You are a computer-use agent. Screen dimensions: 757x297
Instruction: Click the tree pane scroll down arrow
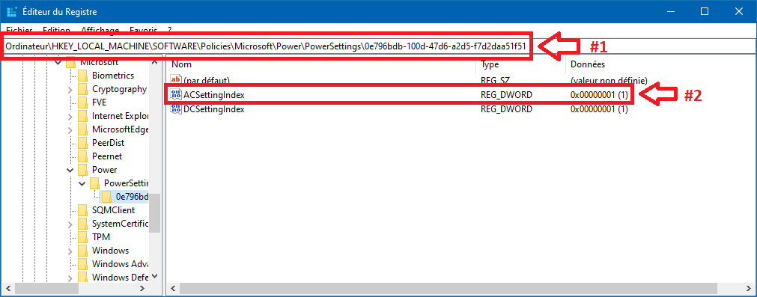tap(154, 276)
